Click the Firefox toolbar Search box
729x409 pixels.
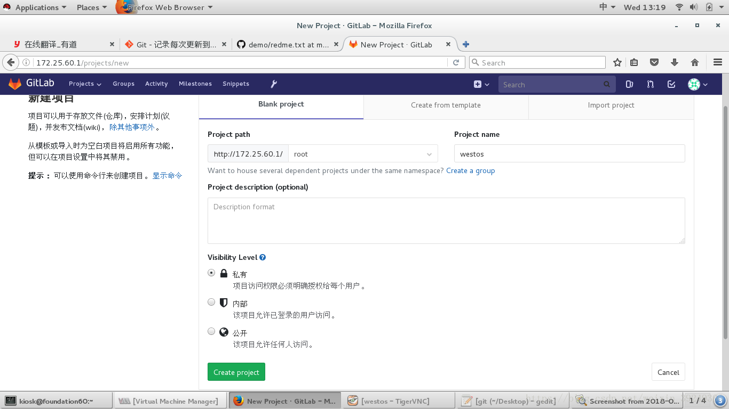[x=537, y=62]
